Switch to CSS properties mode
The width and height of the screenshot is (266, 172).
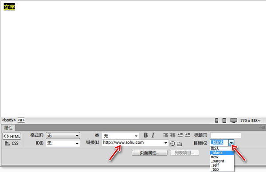[12, 143]
